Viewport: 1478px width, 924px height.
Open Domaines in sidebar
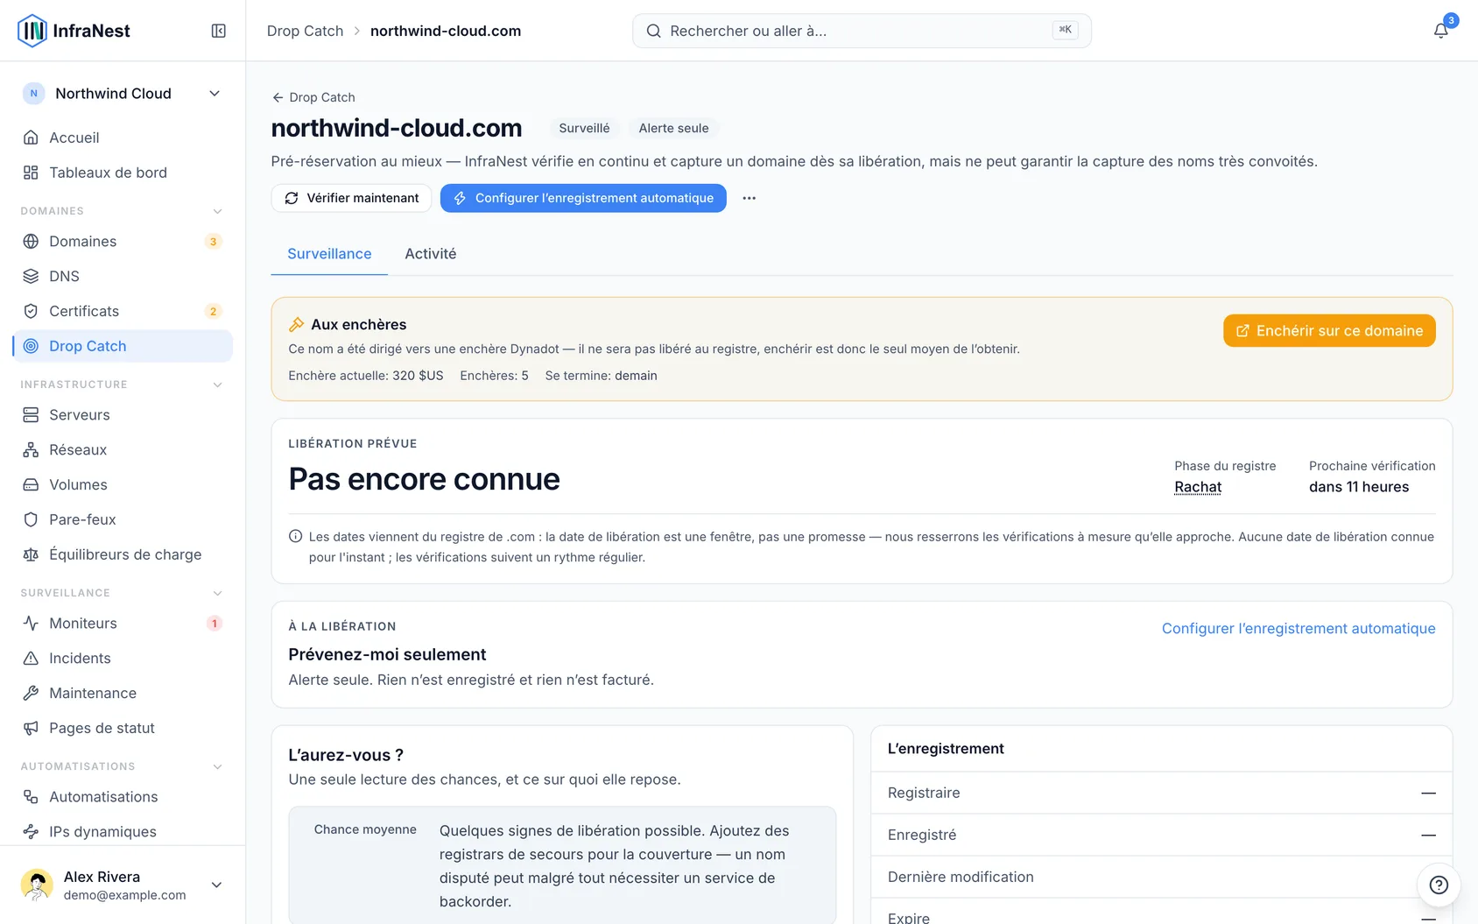point(123,241)
